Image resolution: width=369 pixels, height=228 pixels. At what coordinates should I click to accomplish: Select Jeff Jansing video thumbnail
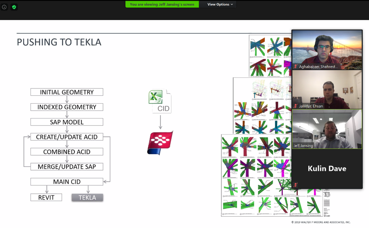click(x=327, y=129)
